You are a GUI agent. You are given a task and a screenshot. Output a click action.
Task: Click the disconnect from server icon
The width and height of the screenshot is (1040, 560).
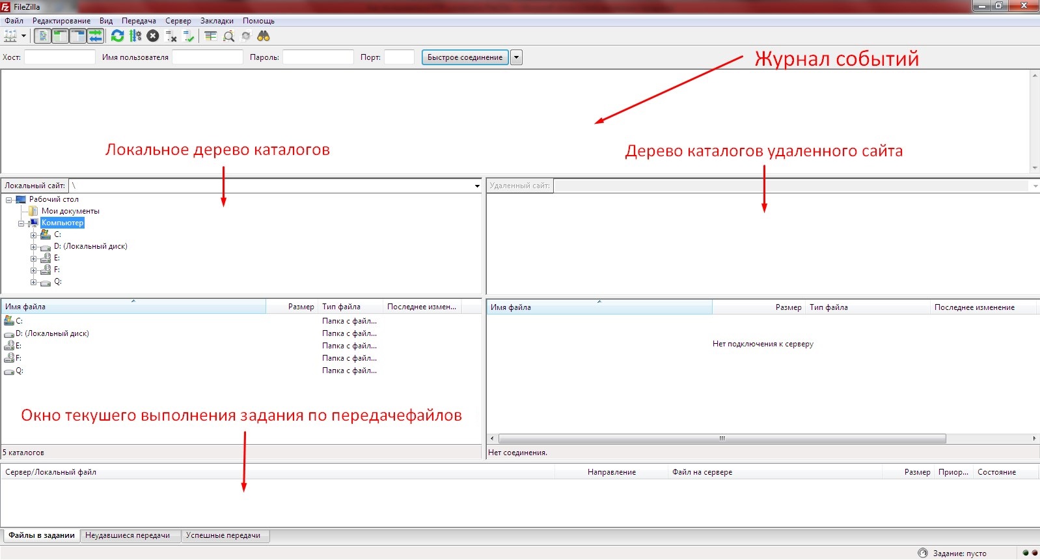tap(171, 36)
